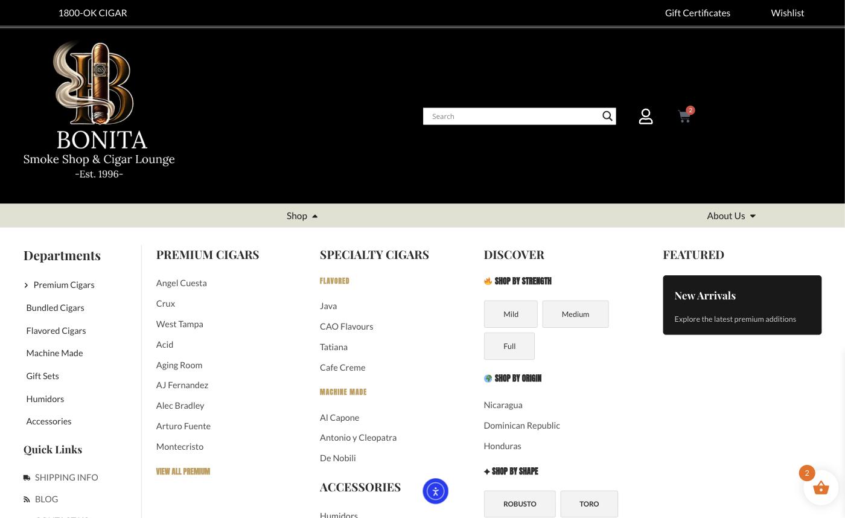
Task: Open the shopping cart icon in header
Action: 684,117
